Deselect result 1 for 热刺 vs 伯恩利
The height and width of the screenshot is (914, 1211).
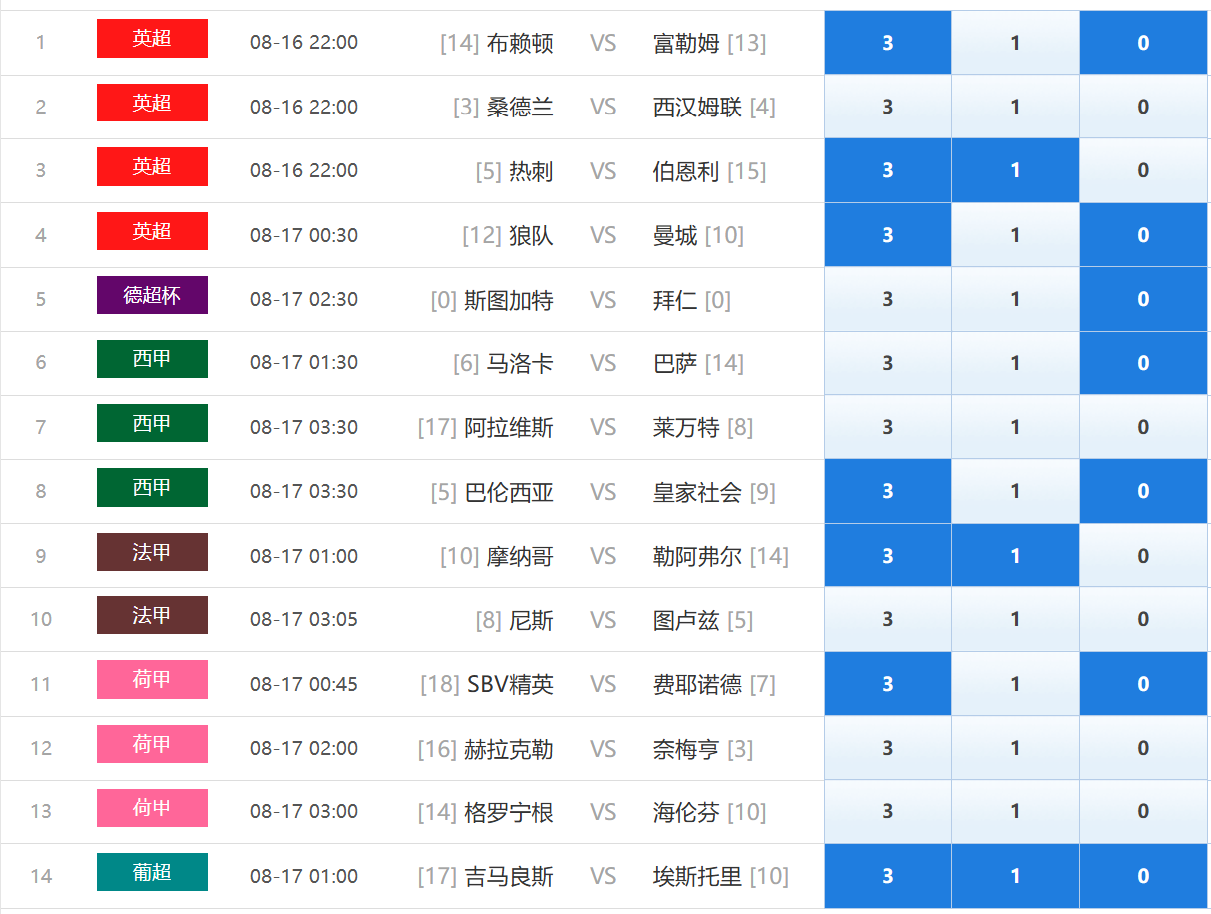pyautogui.click(x=1015, y=171)
